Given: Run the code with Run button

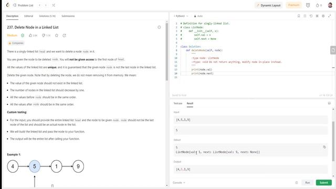Looking at the screenshot, I should click(x=308, y=183).
